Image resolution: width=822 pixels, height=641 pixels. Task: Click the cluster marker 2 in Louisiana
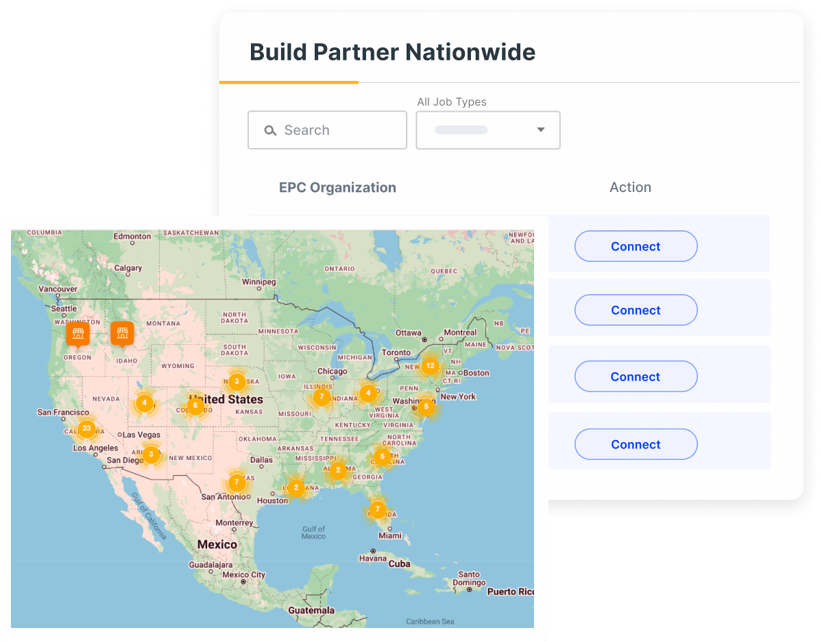pyautogui.click(x=296, y=487)
